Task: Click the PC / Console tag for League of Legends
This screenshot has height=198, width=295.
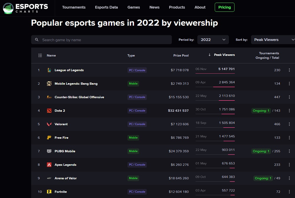Action: point(137,70)
